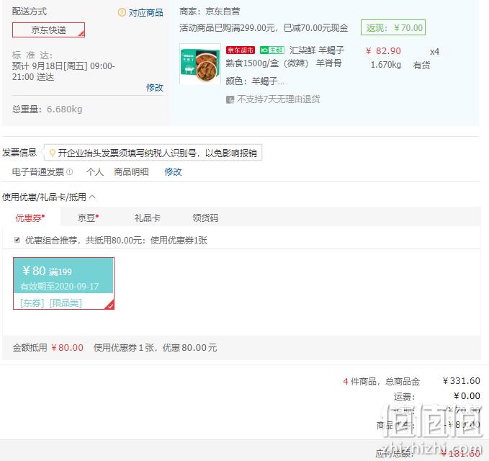Click the green 生鲜 badge
Viewport: 489px width, 461px height.
coord(272,50)
